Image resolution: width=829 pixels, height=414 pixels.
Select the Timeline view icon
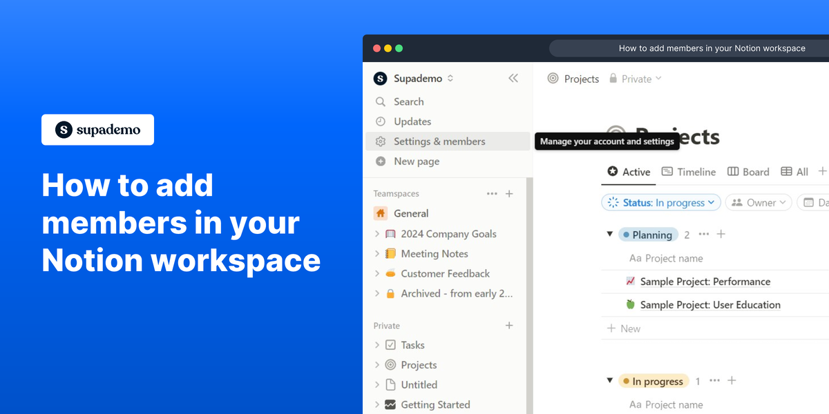point(667,172)
